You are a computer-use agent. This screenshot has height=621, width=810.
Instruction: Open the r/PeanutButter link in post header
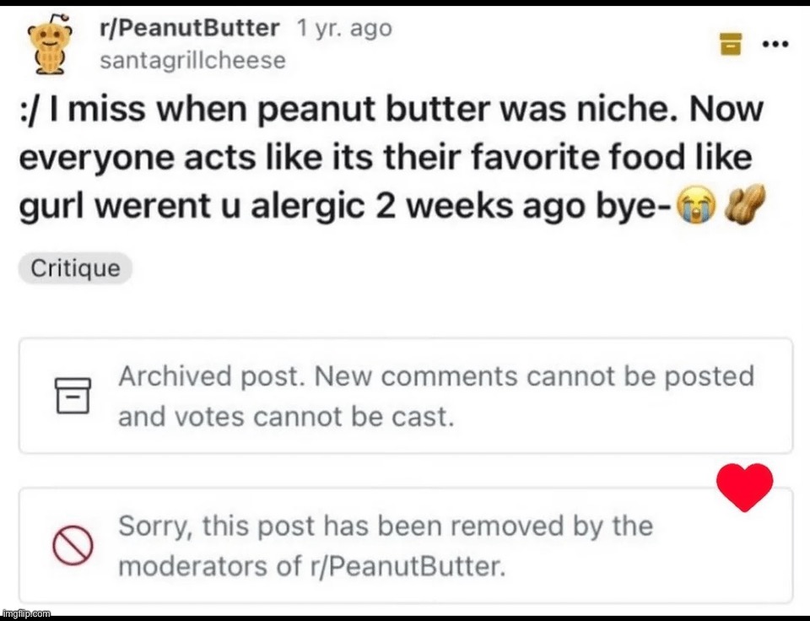(189, 28)
